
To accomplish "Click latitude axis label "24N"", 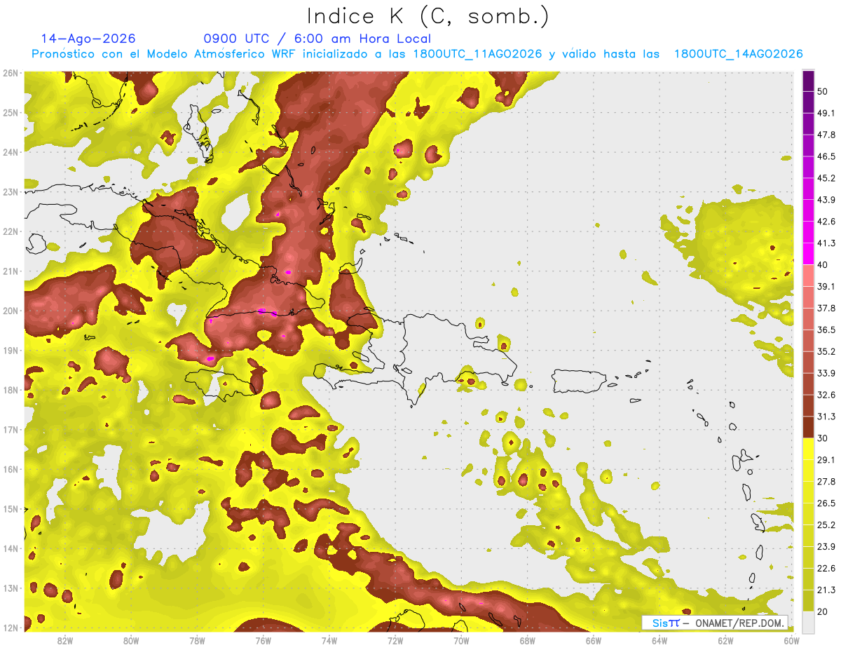I will pos(11,152).
